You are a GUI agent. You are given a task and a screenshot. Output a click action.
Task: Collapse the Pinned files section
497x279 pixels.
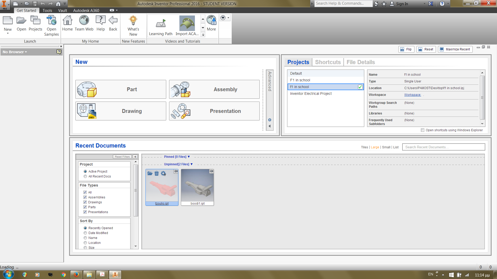click(x=189, y=157)
